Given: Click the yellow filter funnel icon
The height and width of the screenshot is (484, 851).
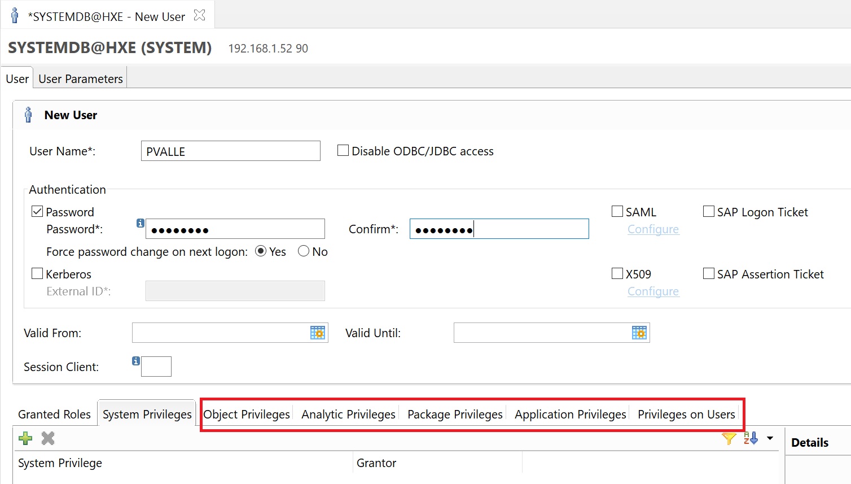Looking at the screenshot, I should [x=729, y=438].
